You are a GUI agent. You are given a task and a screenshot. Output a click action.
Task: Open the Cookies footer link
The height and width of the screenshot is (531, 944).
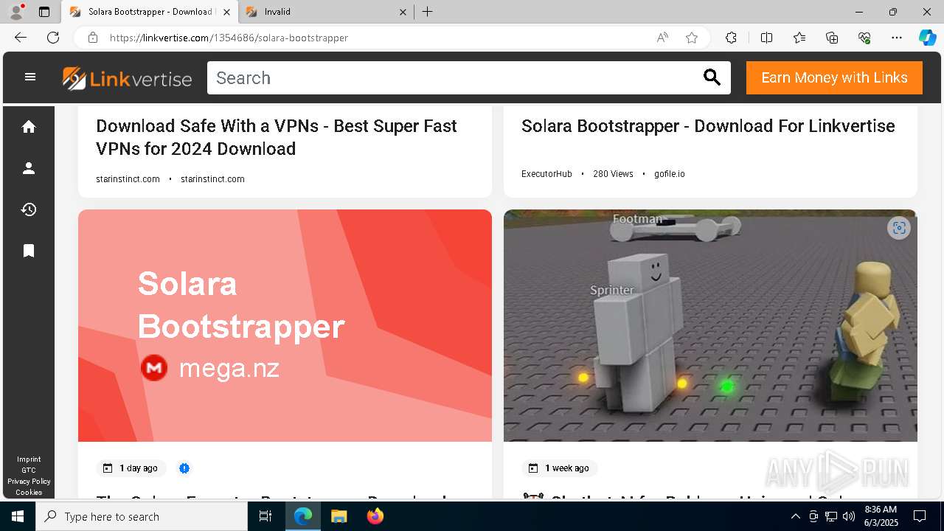coord(29,493)
